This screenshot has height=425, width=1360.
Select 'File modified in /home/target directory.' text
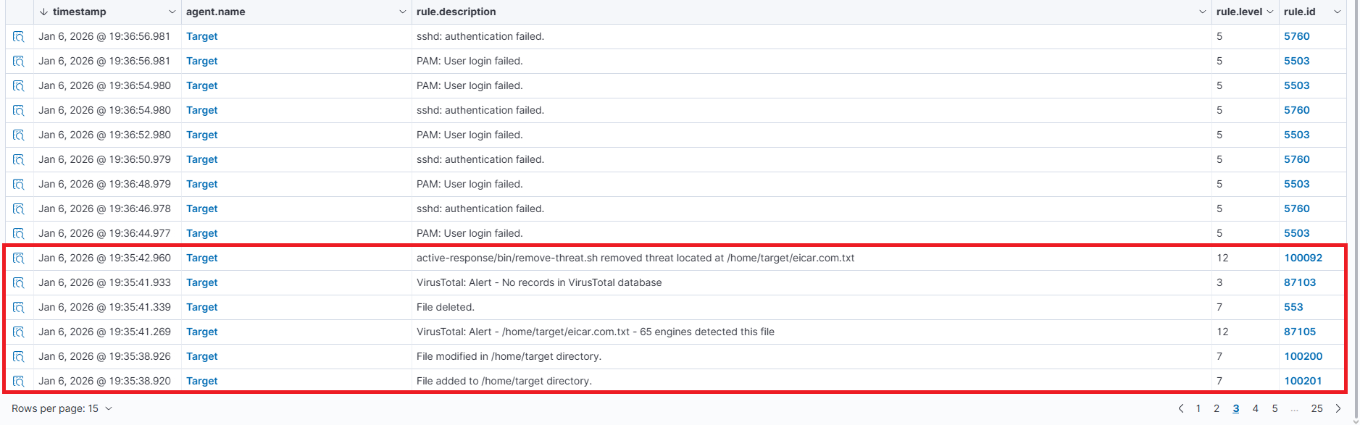(509, 356)
